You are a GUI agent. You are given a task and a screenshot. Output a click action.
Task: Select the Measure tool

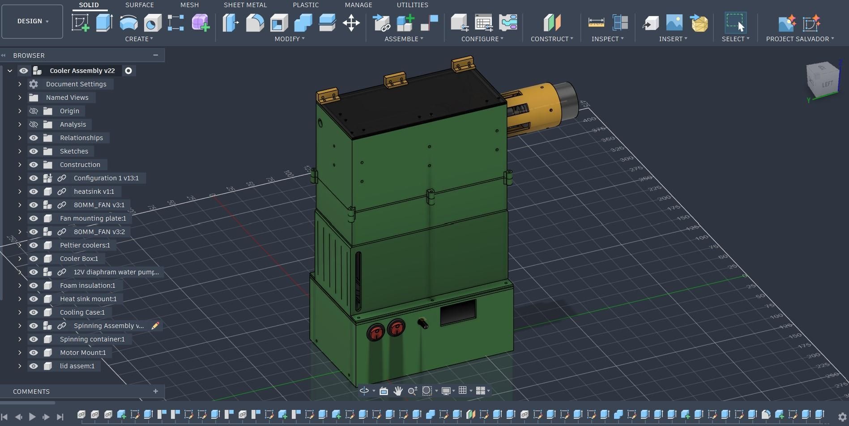click(596, 22)
